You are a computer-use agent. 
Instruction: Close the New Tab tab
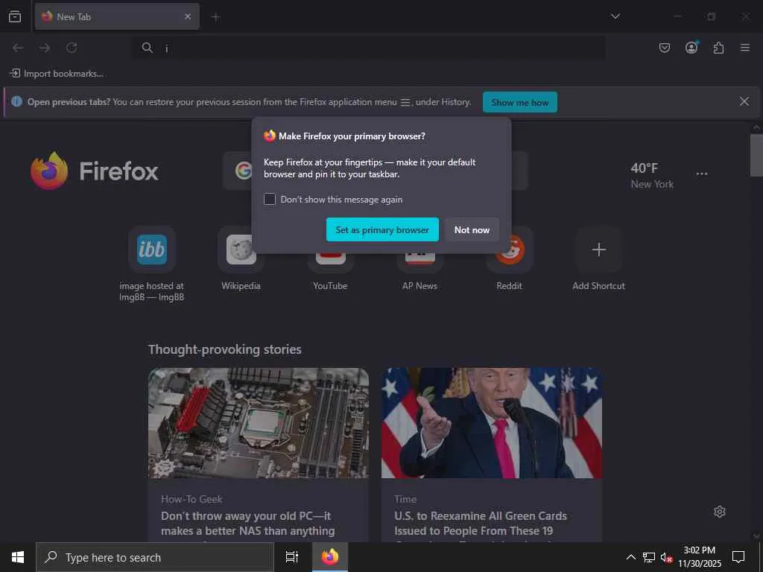click(188, 16)
